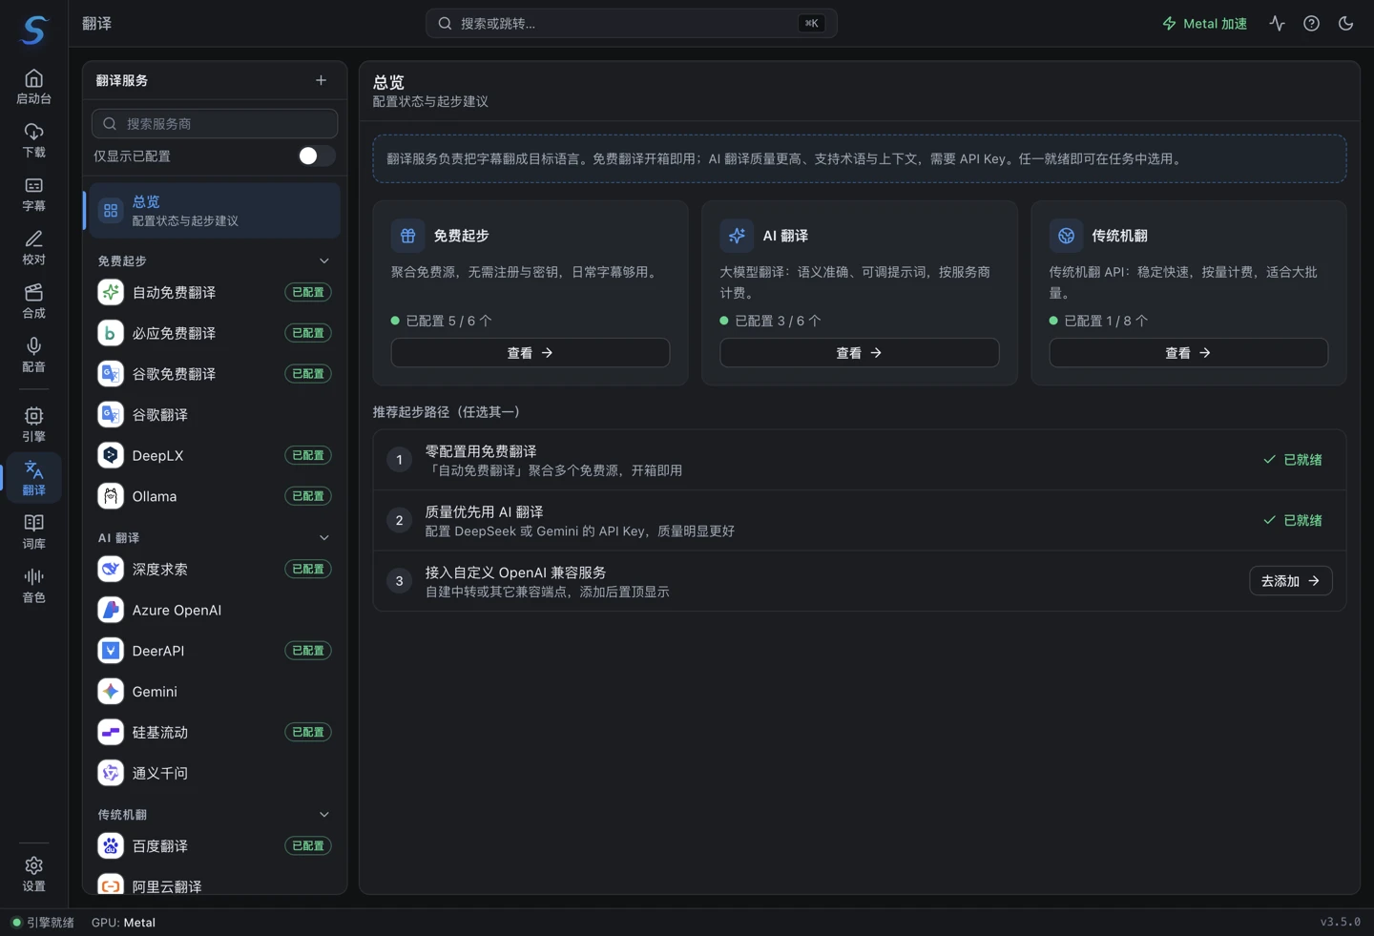Open the 校对 proofreading section

(x=33, y=247)
